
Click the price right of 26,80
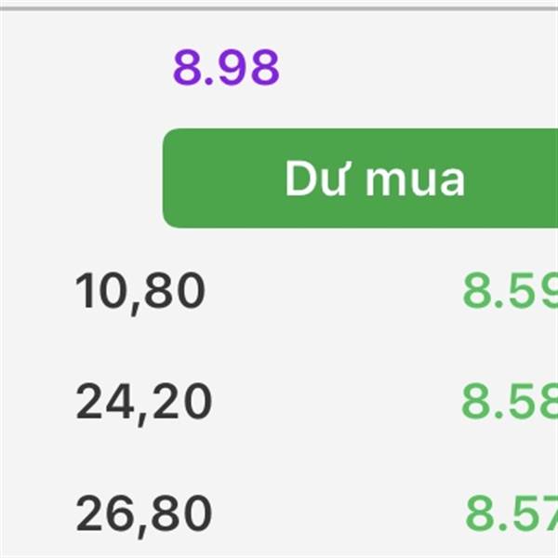(x=511, y=512)
